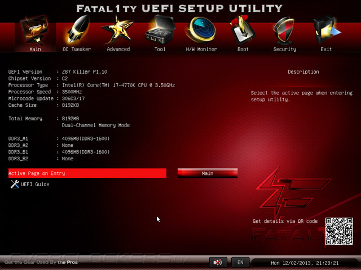Open the Active Page on Entry Main dropdown
The width and height of the screenshot is (361, 270).
tap(208, 173)
